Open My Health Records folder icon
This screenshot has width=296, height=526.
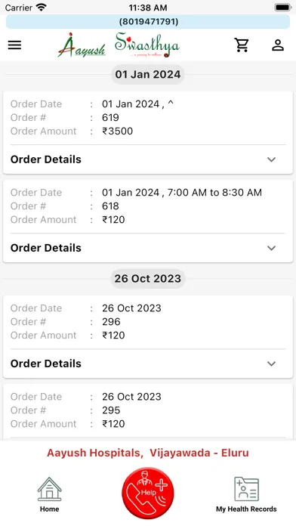(246, 490)
